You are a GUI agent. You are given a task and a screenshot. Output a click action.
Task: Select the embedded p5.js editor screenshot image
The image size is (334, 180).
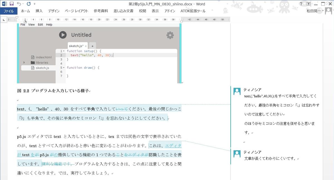[x=99, y=53]
